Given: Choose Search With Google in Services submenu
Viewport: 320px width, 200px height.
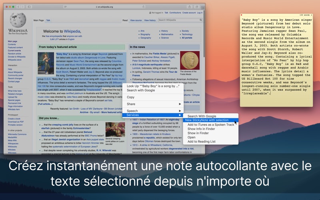Looking at the screenshot, I should point(211,116).
